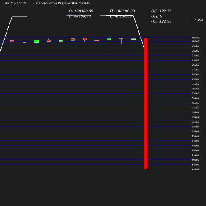Click the 'OC: 122.39' reading
This screenshot has width=206, height=206.
coord(161,11)
